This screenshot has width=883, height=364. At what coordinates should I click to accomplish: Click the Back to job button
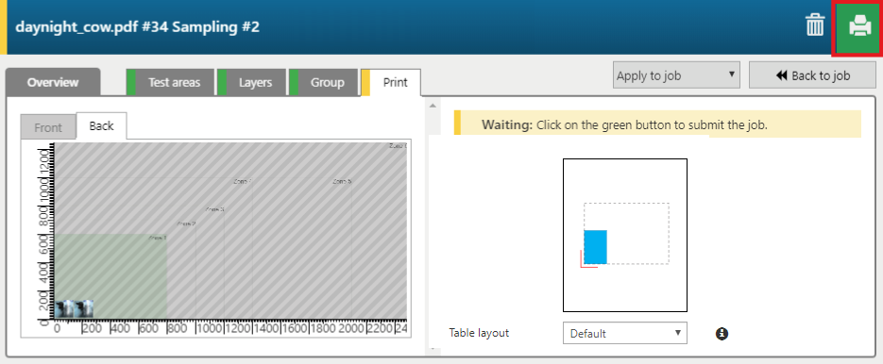812,75
